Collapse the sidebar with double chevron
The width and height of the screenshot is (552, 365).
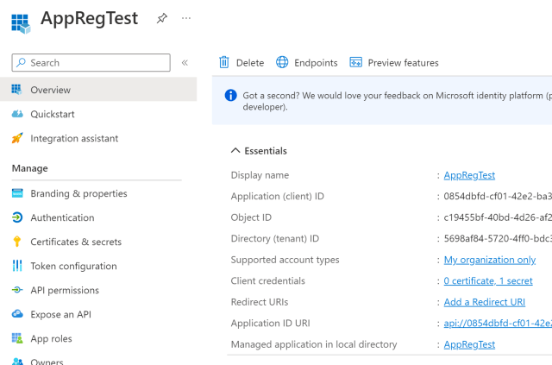coord(185,63)
